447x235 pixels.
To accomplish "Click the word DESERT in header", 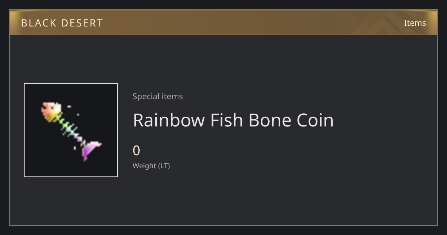I will pyautogui.click(x=83, y=23).
